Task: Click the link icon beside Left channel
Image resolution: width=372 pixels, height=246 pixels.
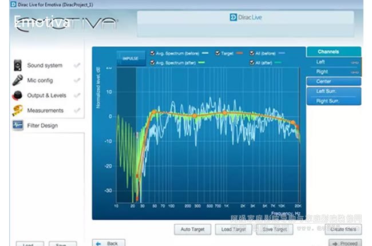Action: [x=354, y=62]
